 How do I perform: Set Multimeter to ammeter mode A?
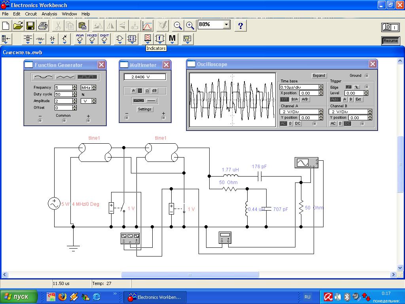[133, 91]
